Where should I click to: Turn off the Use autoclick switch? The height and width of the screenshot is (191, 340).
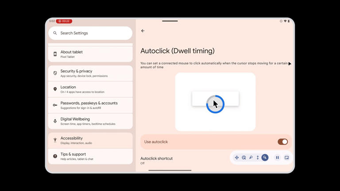[x=282, y=142]
